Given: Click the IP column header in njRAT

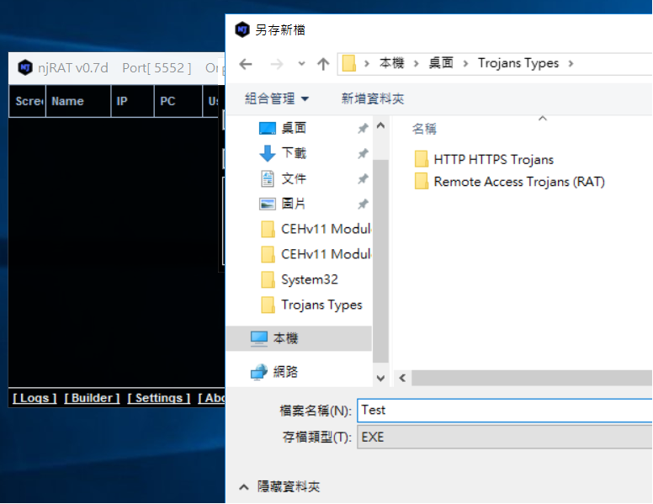Looking at the screenshot, I should [x=132, y=101].
